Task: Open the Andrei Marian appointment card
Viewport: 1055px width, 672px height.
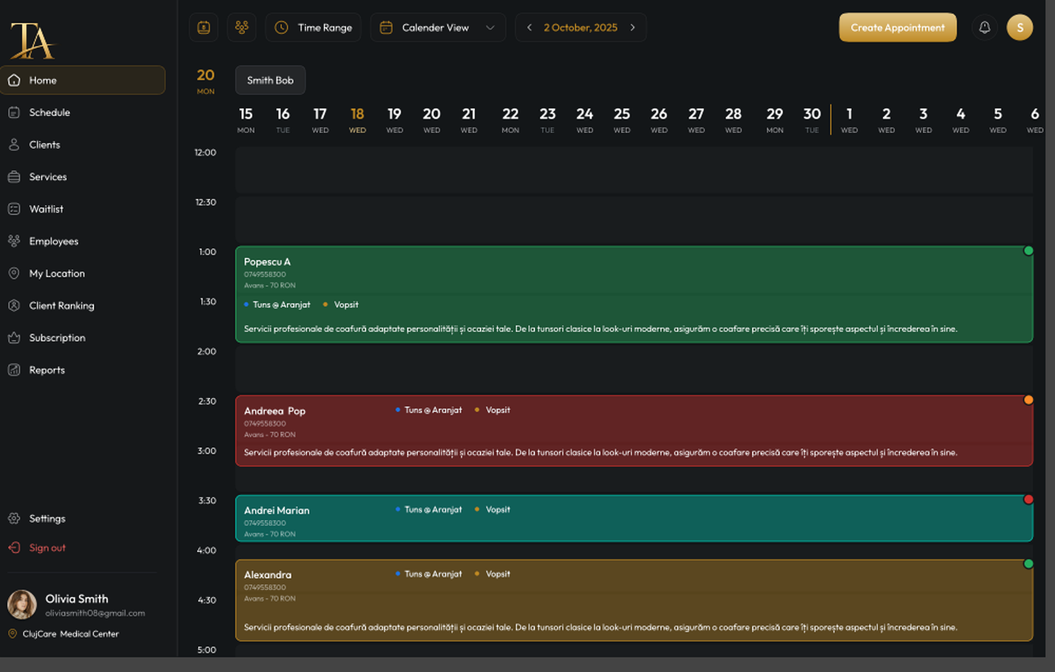Action: (634, 519)
